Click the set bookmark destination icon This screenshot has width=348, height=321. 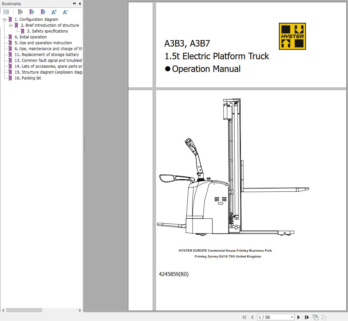point(43,12)
